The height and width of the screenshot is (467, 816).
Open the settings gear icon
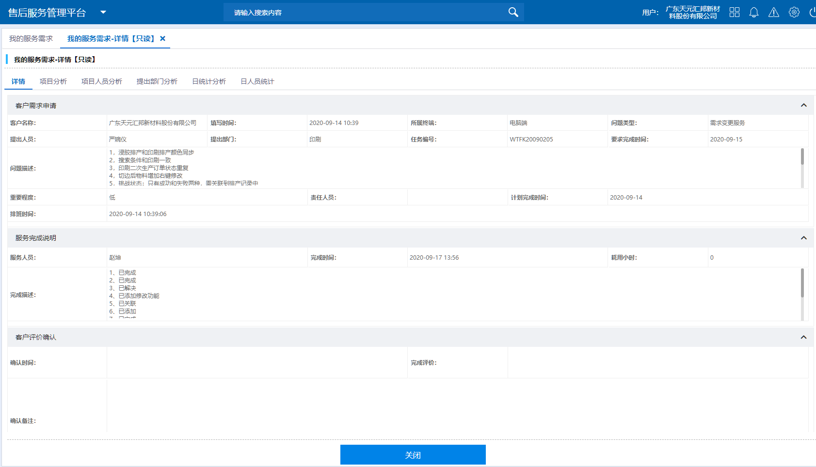[794, 12]
